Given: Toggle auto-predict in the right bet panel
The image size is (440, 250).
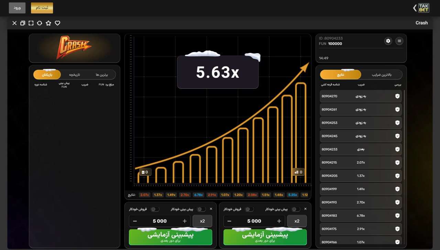Looking at the screenshot, I should 296,209.
